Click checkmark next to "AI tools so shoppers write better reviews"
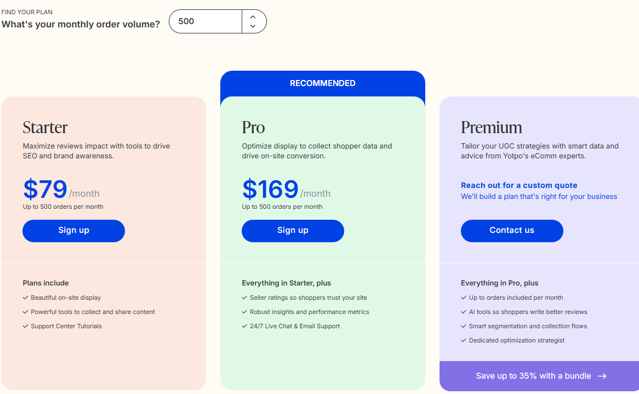The image size is (639, 394). 464,312
